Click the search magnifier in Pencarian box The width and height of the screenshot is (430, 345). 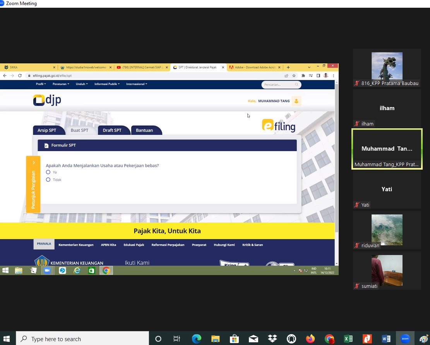[296, 85]
